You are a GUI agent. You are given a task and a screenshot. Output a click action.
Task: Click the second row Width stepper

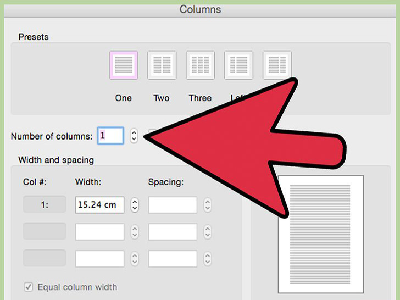point(135,231)
